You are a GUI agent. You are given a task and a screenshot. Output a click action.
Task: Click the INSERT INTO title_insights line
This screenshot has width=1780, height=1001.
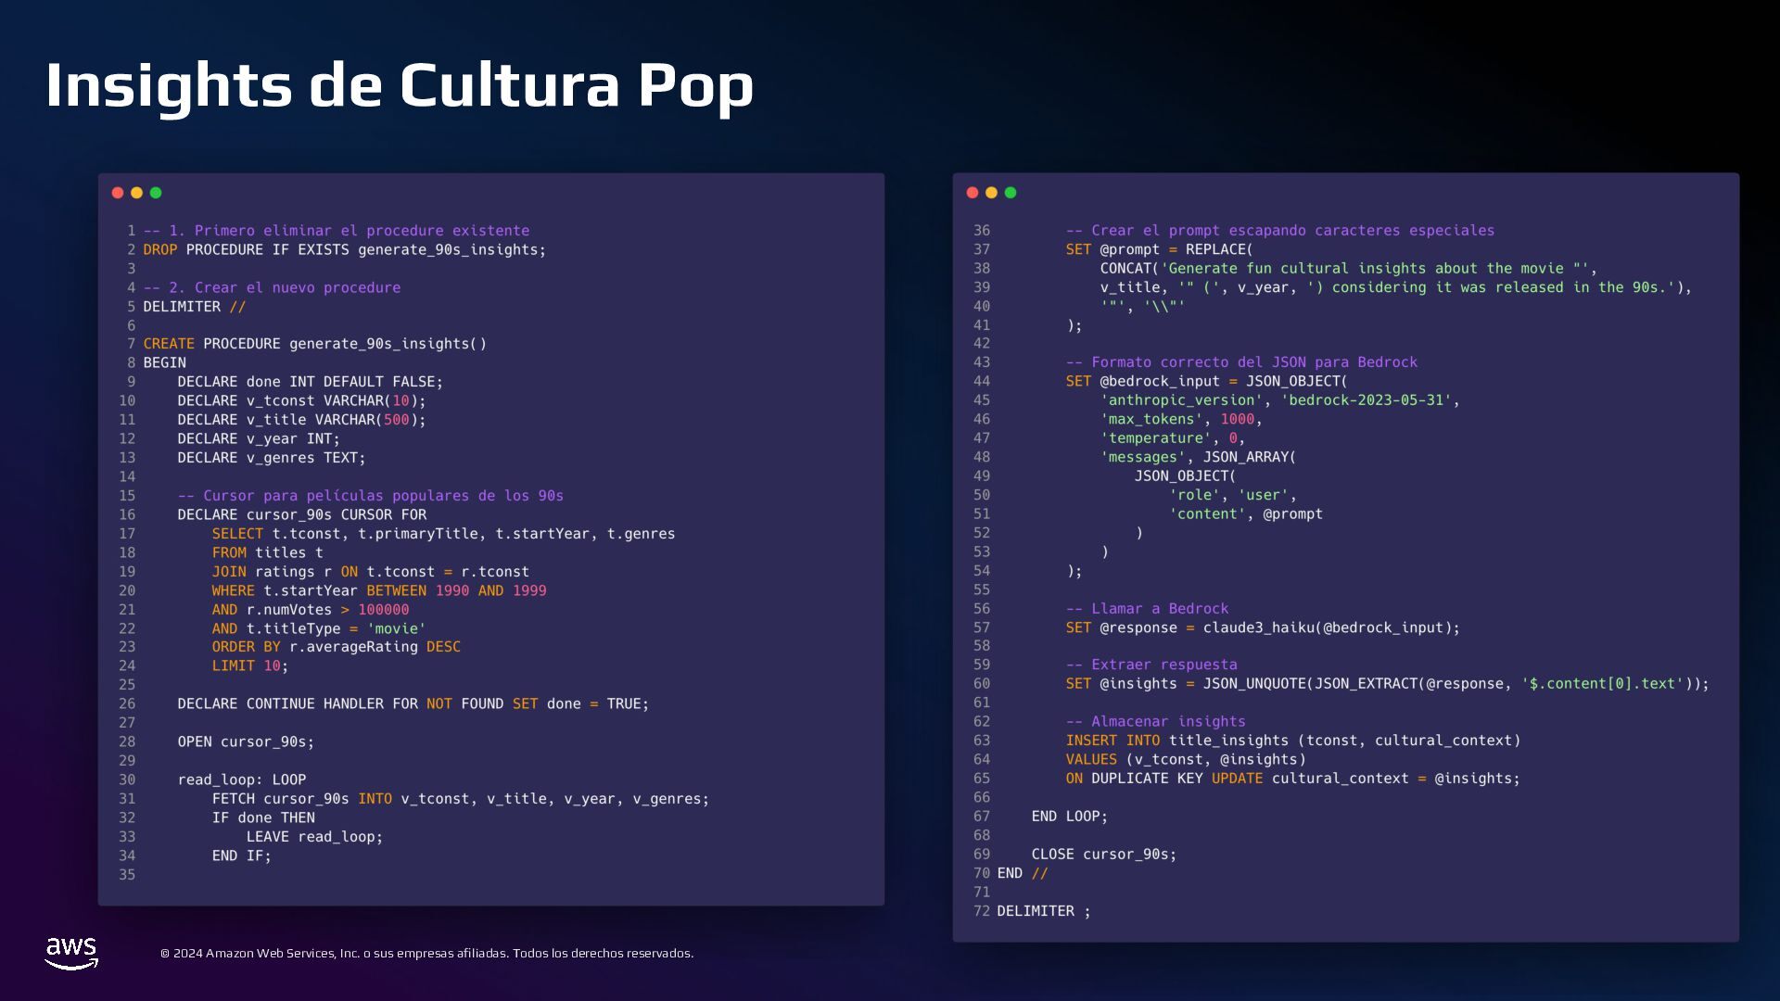pyautogui.click(x=1292, y=741)
